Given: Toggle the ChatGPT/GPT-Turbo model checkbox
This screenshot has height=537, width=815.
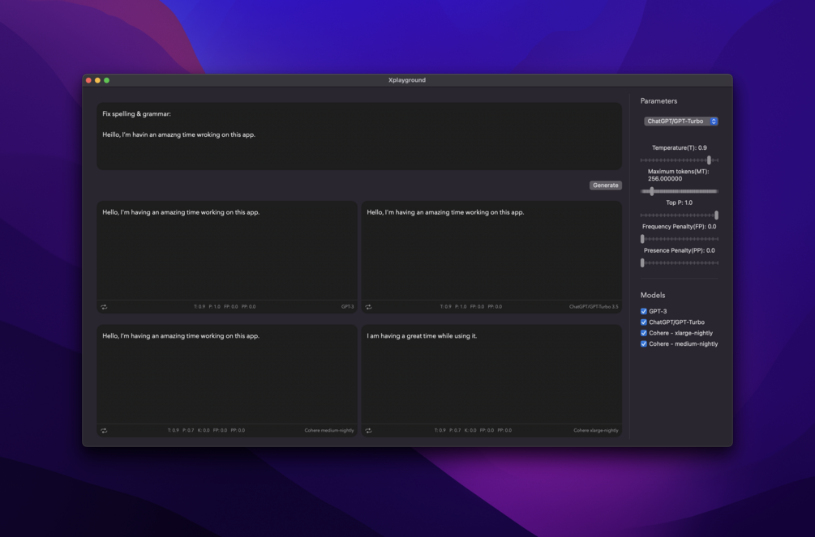Looking at the screenshot, I should [643, 322].
